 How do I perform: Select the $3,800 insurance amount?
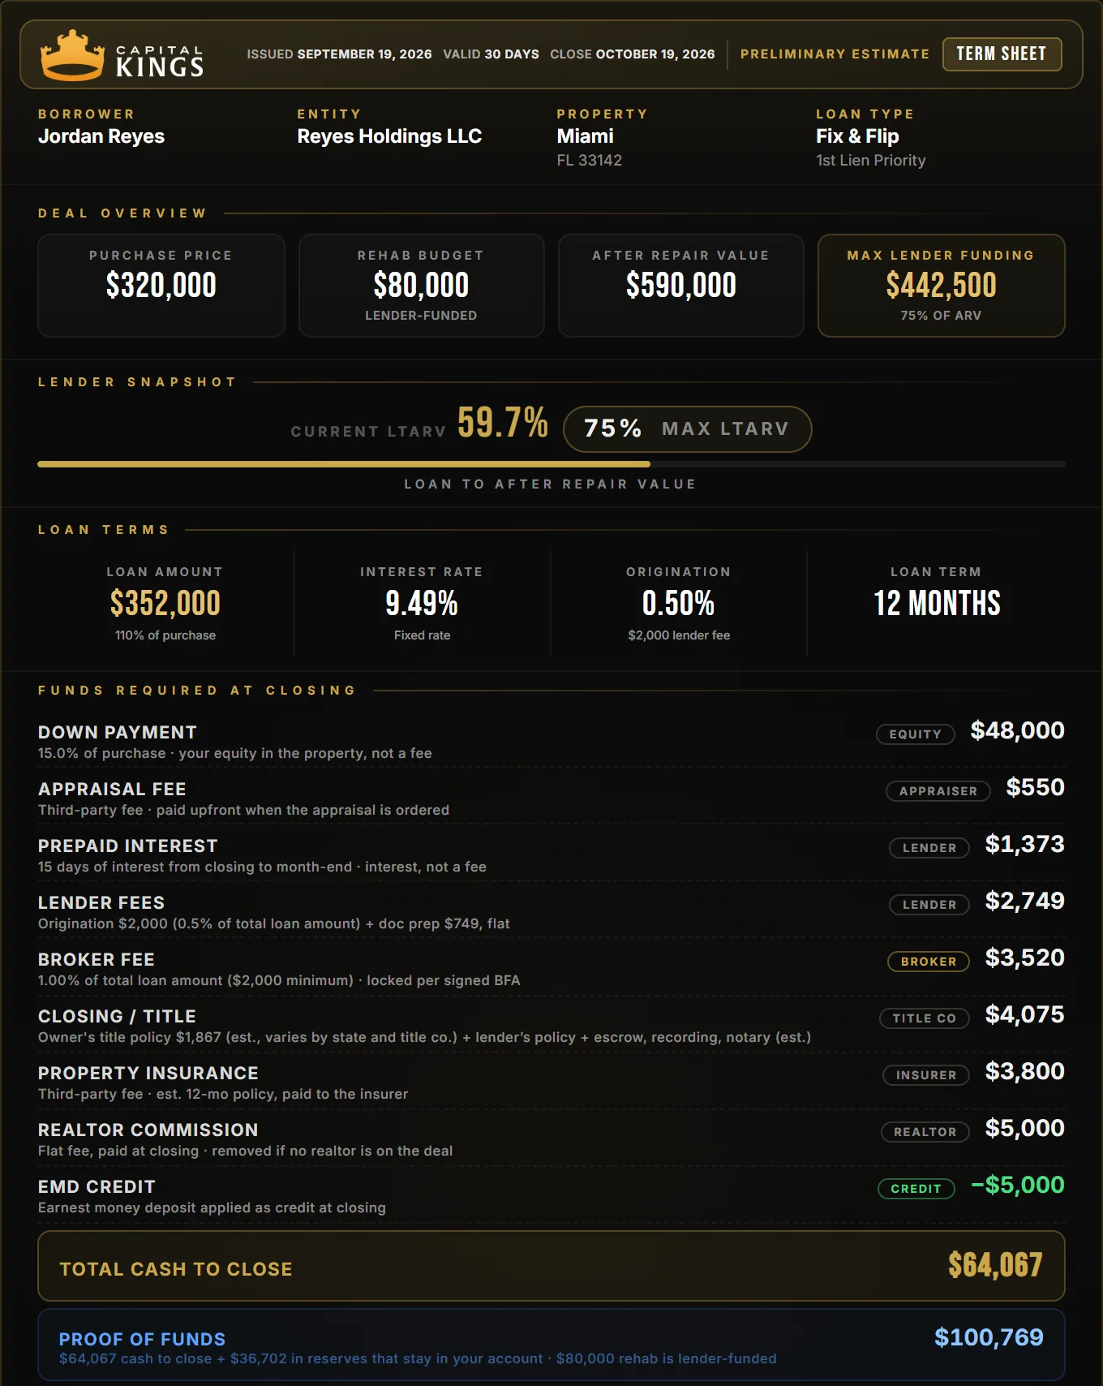1025,1072
